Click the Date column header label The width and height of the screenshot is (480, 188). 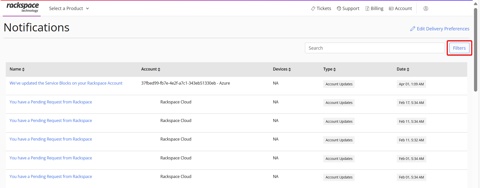401,69
